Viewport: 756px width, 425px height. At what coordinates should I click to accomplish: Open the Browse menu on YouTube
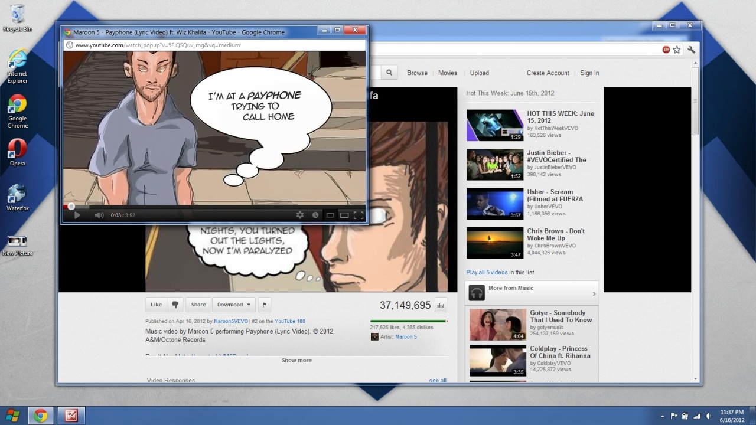click(x=417, y=73)
